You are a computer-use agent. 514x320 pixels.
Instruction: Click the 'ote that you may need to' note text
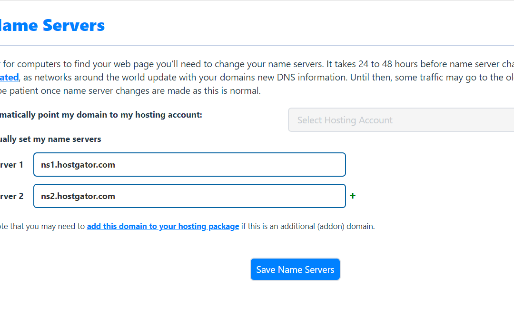(x=42, y=226)
